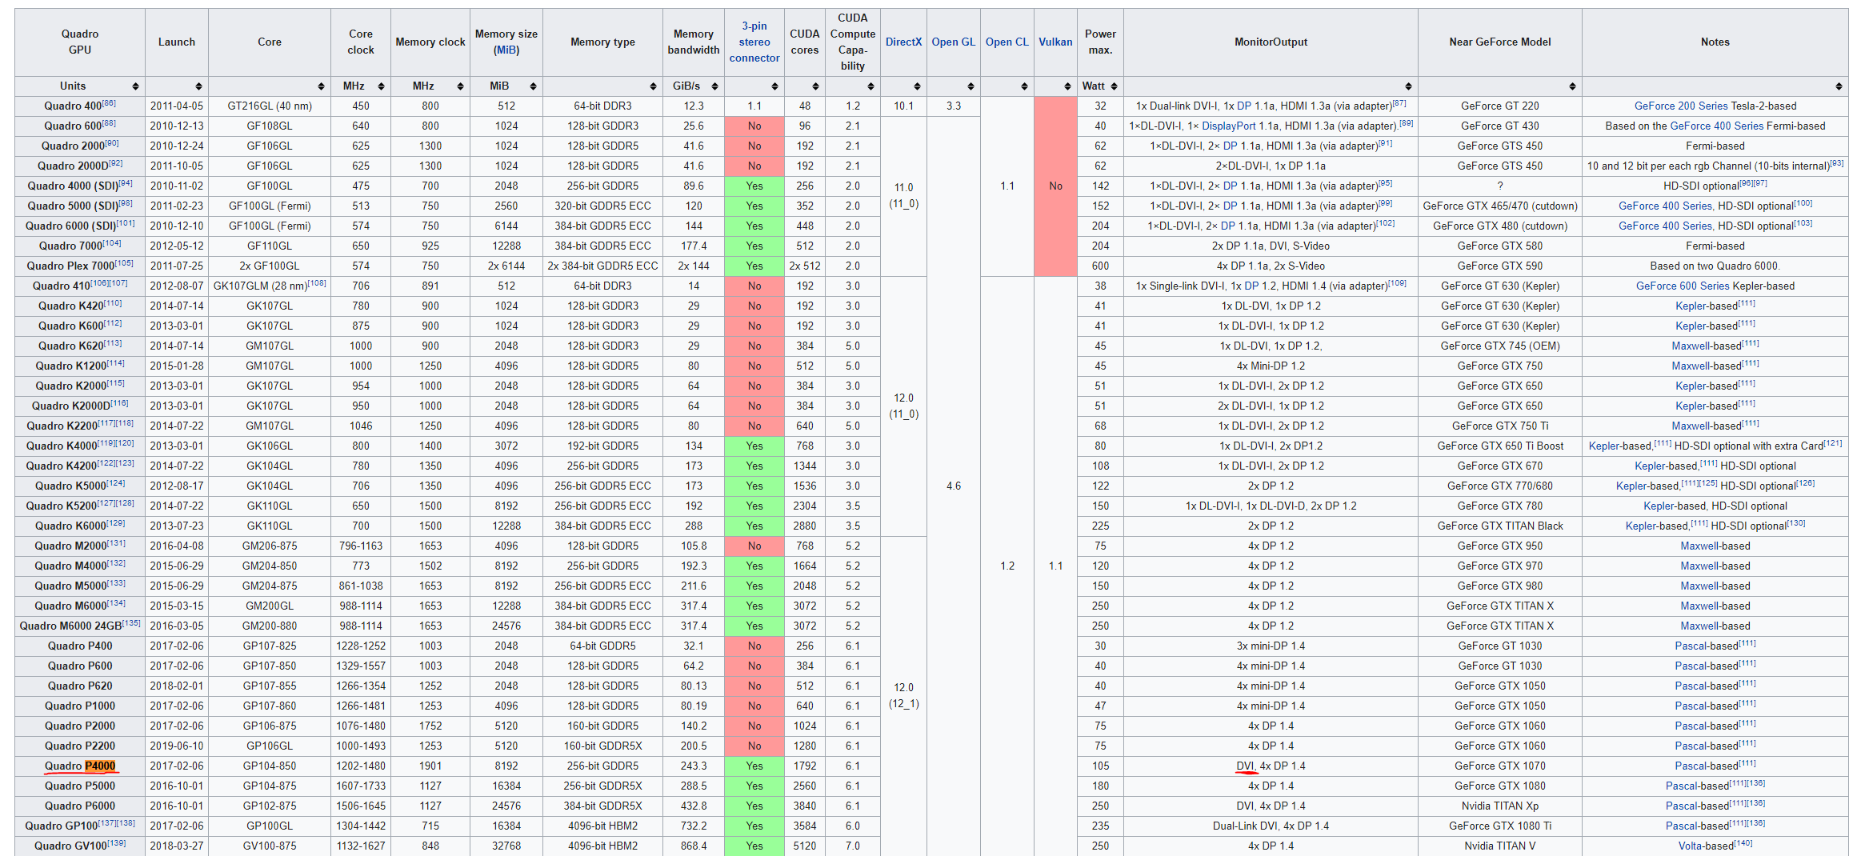The image size is (1861, 856).
Task: Sort by Memory clock MHz arrow
Action: [460, 86]
